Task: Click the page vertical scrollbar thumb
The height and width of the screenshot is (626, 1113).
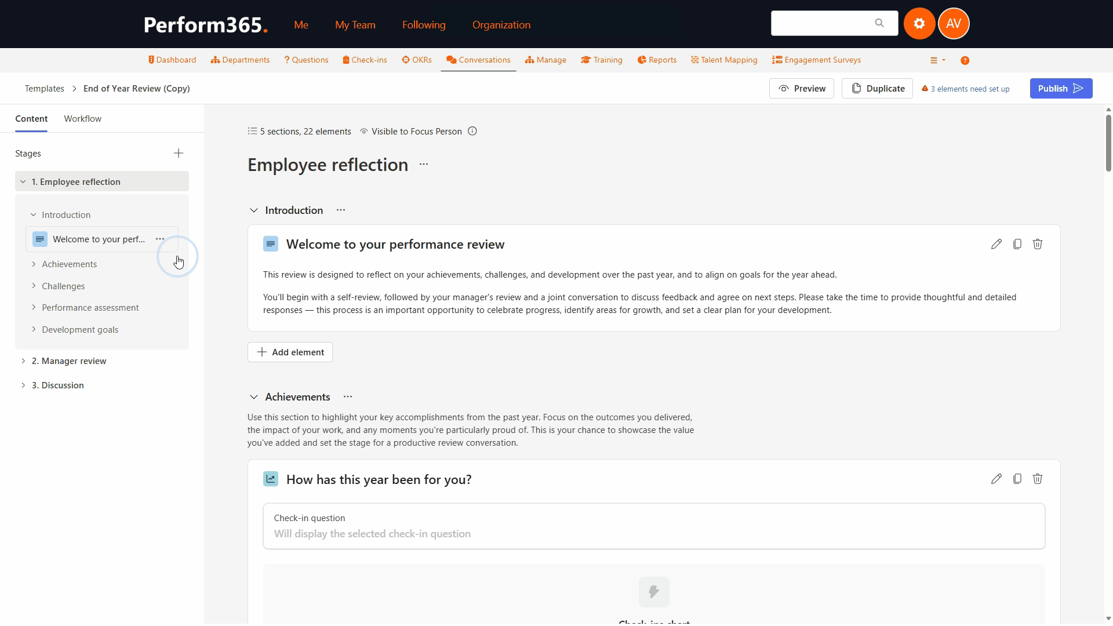Action: point(1108,142)
